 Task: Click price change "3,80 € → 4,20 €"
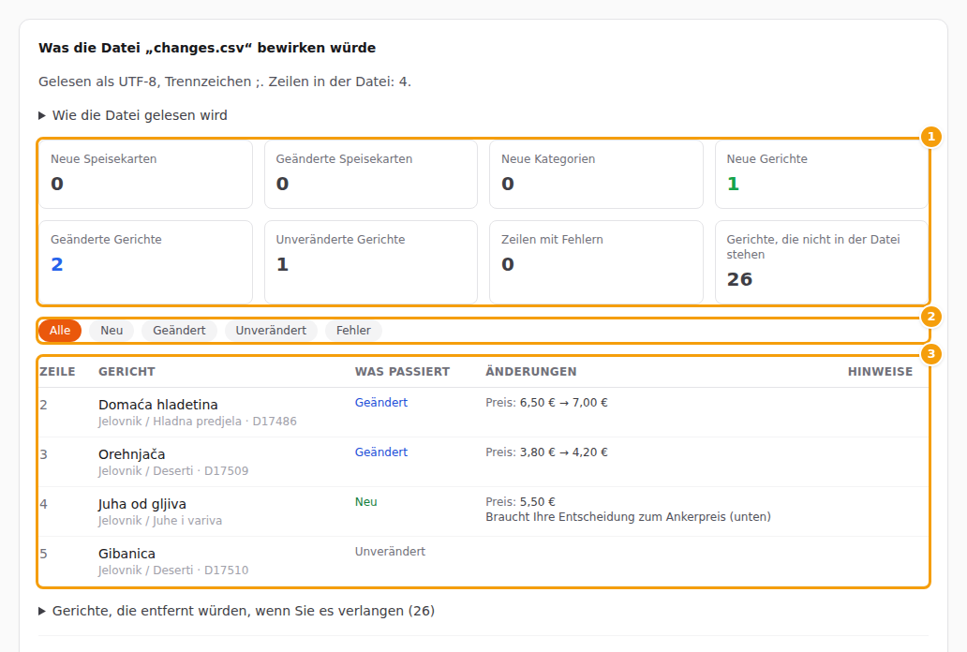(x=564, y=452)
